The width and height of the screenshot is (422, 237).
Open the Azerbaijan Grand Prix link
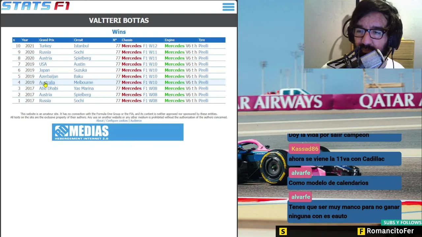pos(48,76)
